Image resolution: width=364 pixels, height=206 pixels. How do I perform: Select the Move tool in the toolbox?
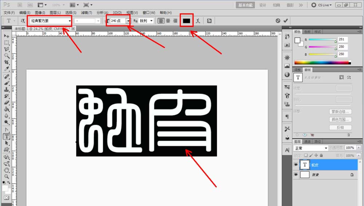click(7, 36)
